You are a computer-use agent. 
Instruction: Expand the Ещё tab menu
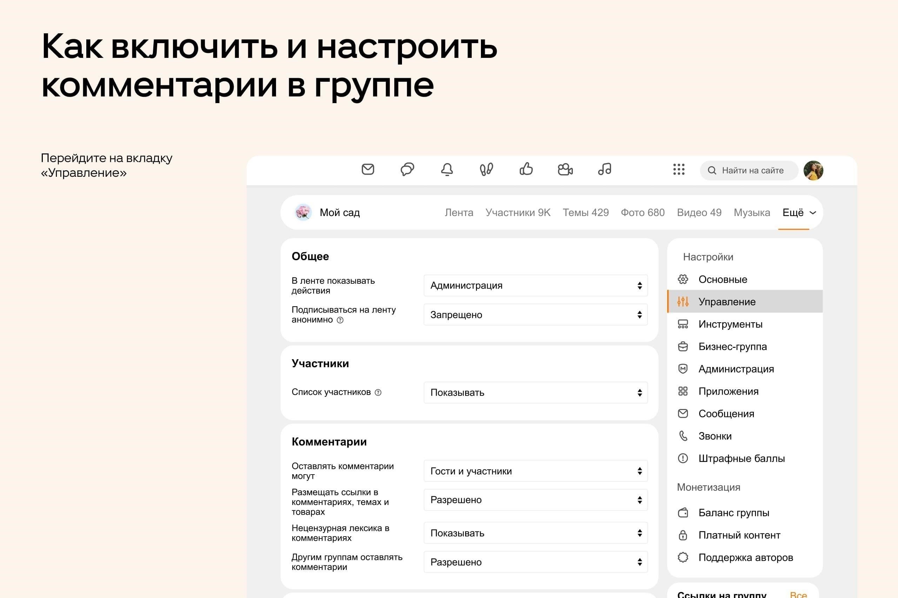pyautogui.click(x=798, y=213)
